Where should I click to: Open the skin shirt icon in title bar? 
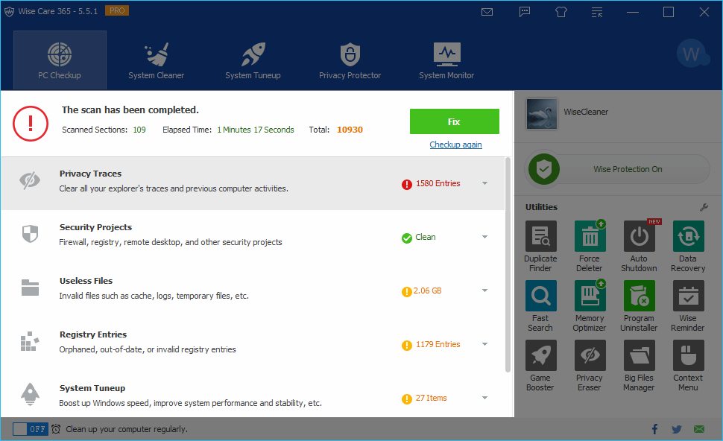pos(561,12)
